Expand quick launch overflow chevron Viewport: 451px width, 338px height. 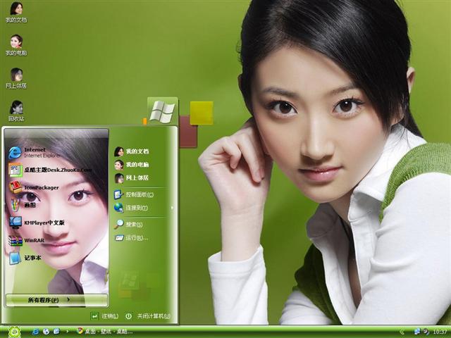(x=68, y=332)
